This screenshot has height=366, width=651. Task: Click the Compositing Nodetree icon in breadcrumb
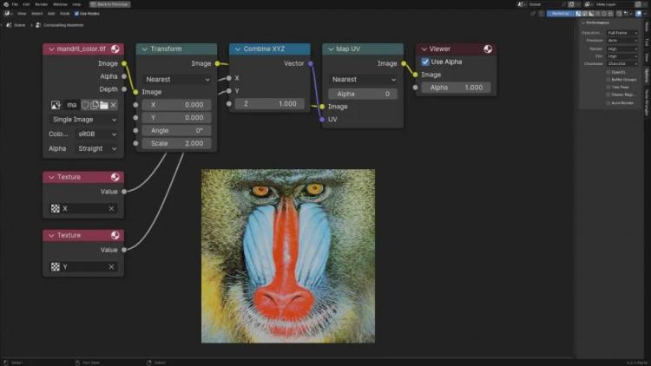click(x=38, y=25)
